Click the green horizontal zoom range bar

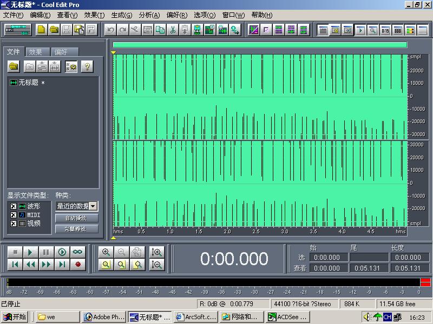coord(260,45)
